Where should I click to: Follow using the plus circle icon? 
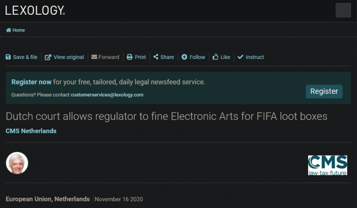click(x=185, y=57)
